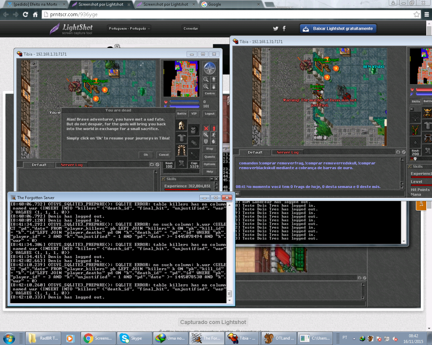The width and height of the screenshot is (432, 345).
Task: Reload the page in Chrome
Action: 25,14
